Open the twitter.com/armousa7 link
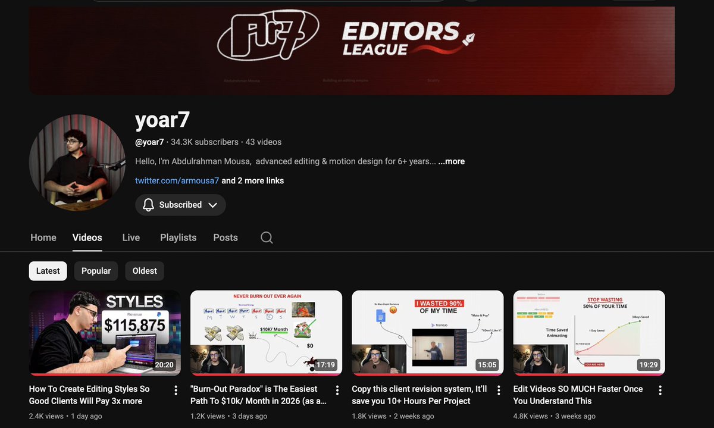 pos(177,180)
